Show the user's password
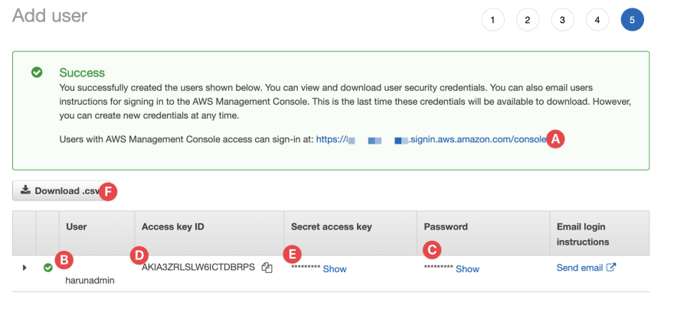 point(467,269)
